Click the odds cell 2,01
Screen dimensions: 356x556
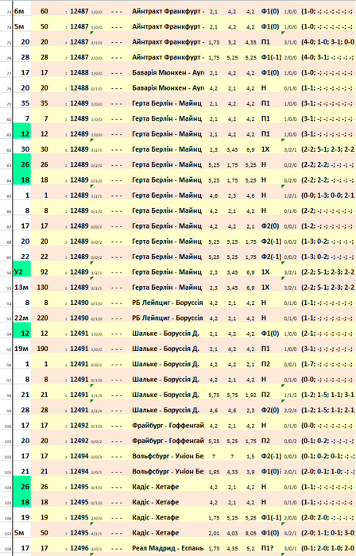214,533
